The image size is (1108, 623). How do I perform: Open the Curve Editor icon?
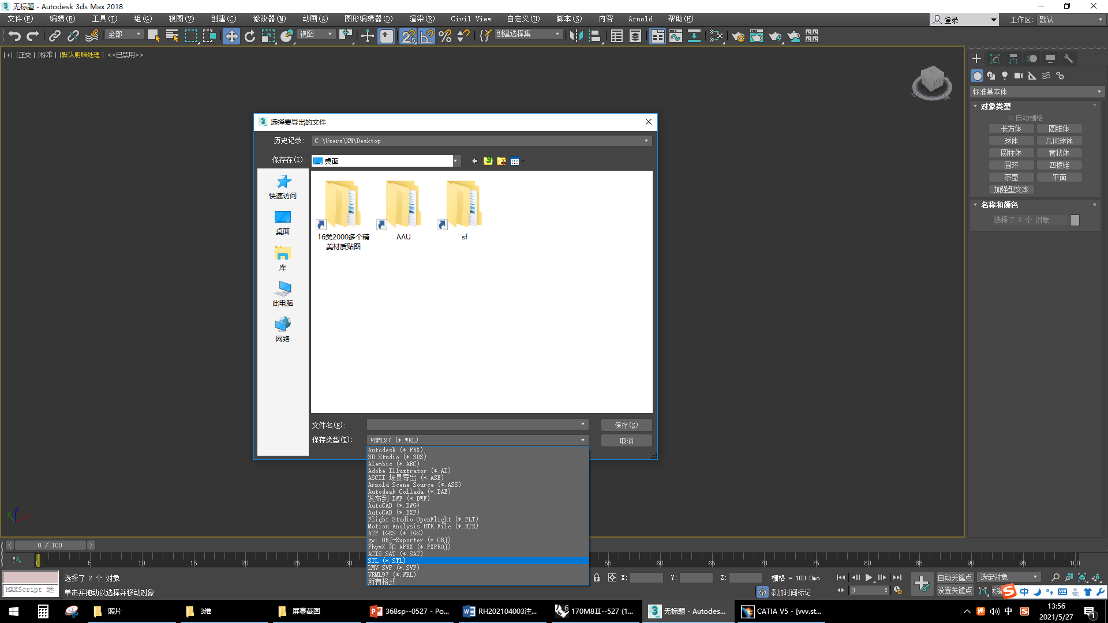676,36
